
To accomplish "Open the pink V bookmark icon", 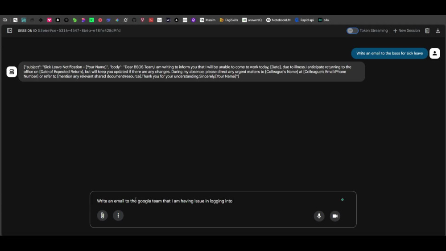I will click(49, 20).
